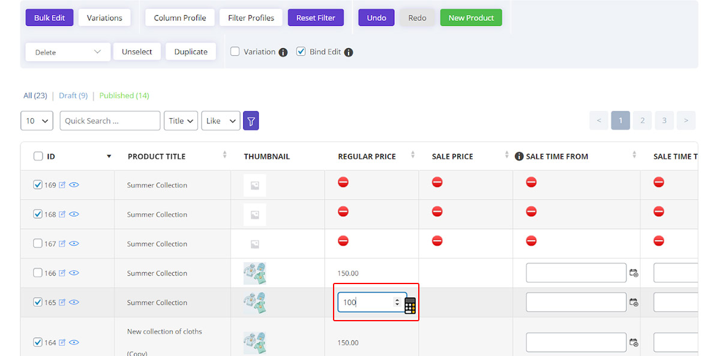Open the Like operator dropdown
This screenshot has width=720, height=356.
(x=221, y=120)
